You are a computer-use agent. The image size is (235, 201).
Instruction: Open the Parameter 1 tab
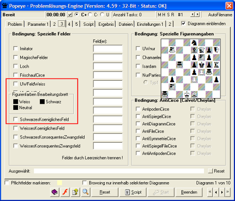pyautogui.click(x=38, y=24)
